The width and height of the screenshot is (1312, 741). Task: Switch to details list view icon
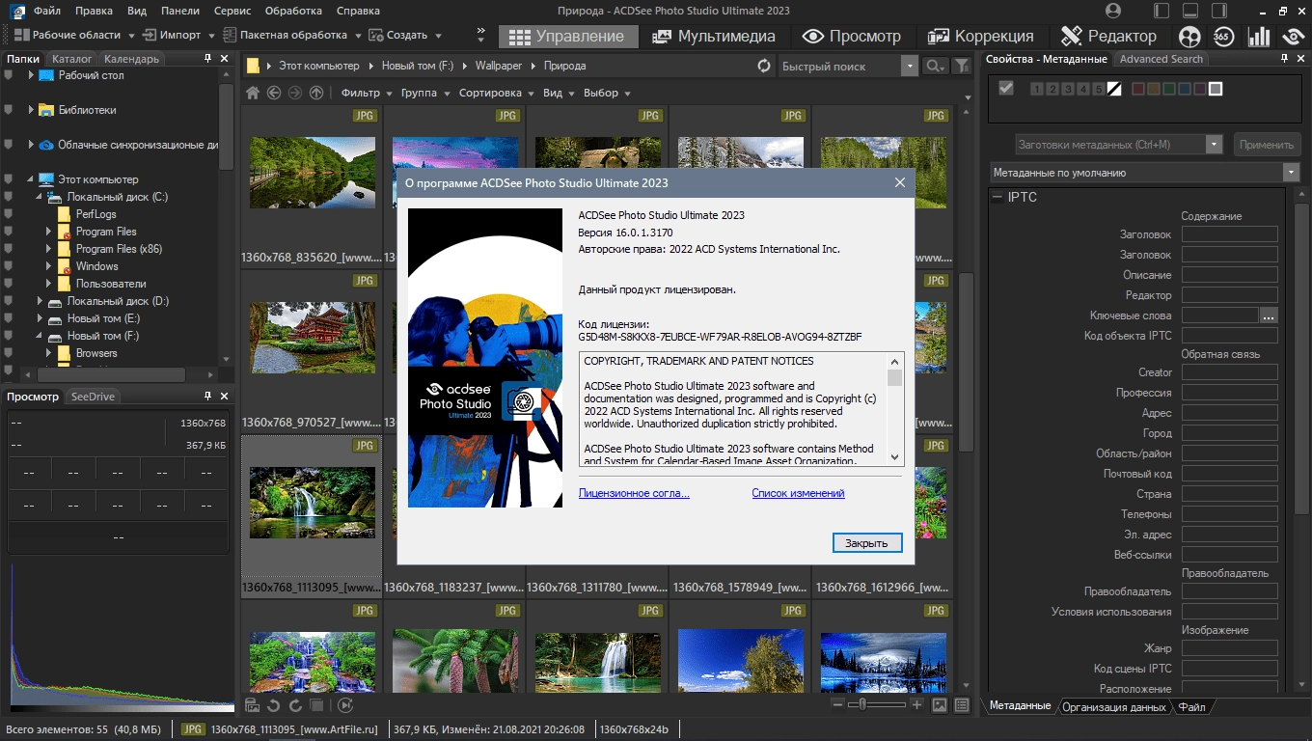(x=961, y=705)
